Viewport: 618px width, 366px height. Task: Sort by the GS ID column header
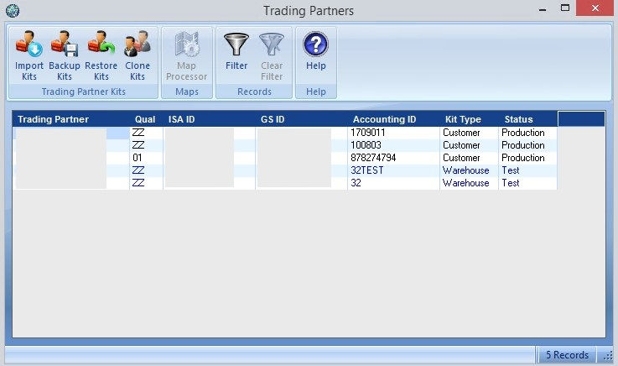(x=273, y=119)
